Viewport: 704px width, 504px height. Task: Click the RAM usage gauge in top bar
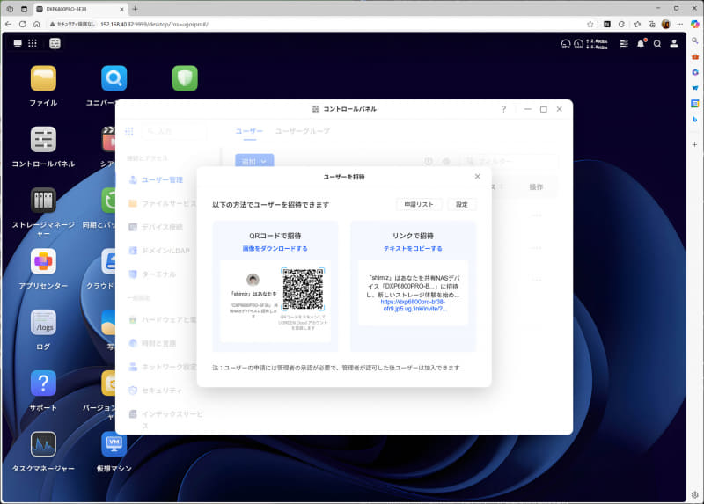[x=578, y=44]
